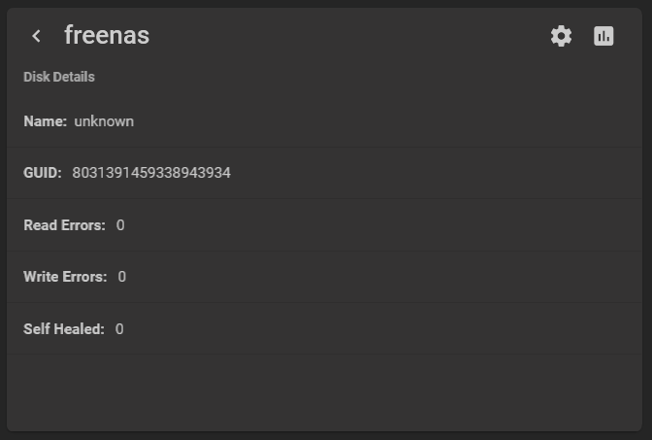Select the Name: label
Viewport: 652px width, 440px height.
[x=45, y=121]
